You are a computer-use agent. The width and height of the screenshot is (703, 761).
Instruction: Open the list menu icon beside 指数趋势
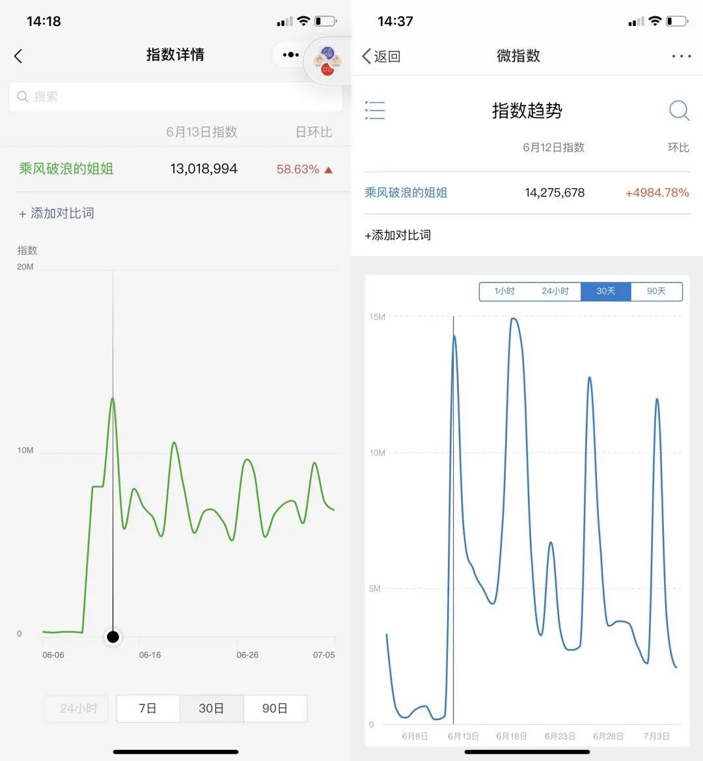[375, 110]
